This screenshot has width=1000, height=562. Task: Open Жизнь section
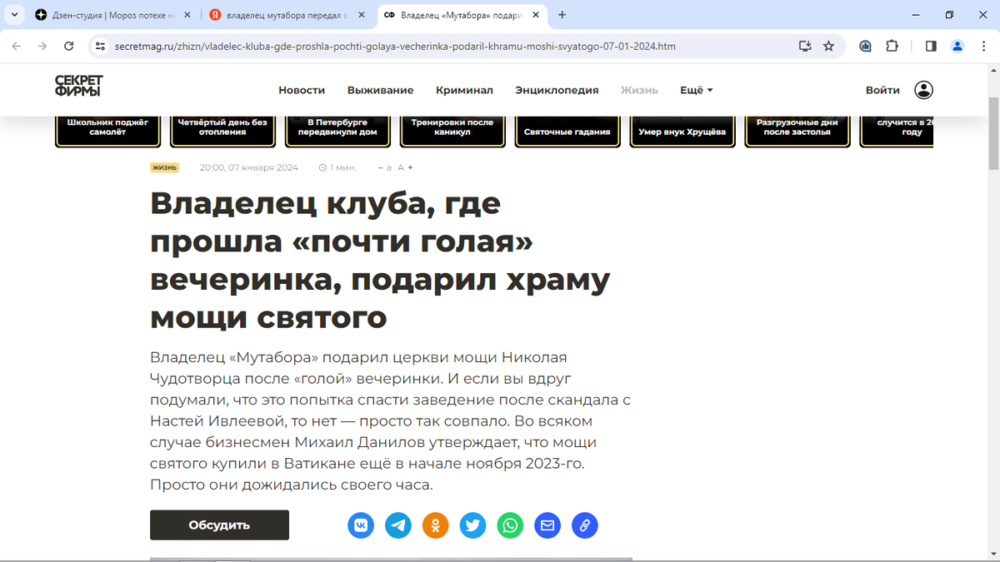click(x=639, y=90)
